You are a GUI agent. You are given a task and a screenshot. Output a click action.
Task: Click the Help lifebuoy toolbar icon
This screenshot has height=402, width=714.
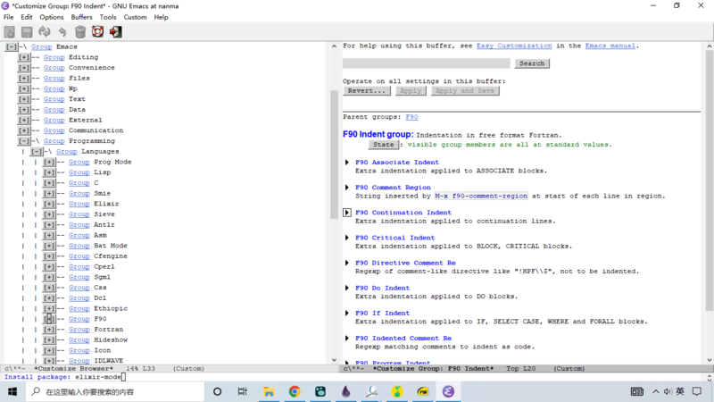(x=98, y=32)
